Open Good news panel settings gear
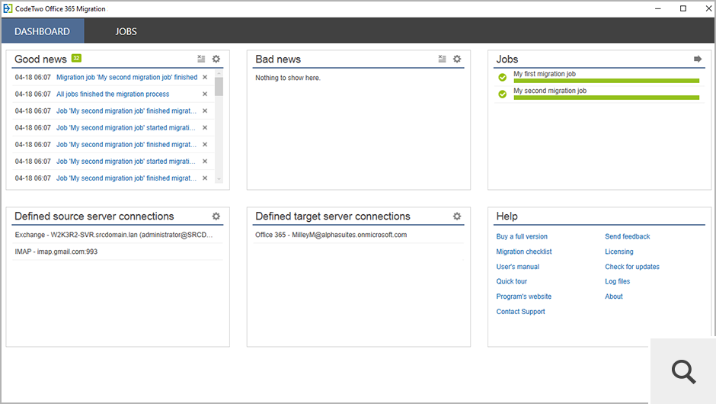 (216, 59)
